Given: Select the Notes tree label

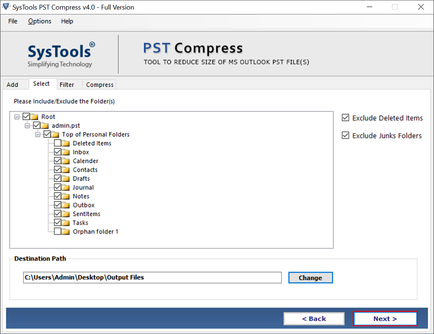Looking at the screenshot, I should pos(81,196).
